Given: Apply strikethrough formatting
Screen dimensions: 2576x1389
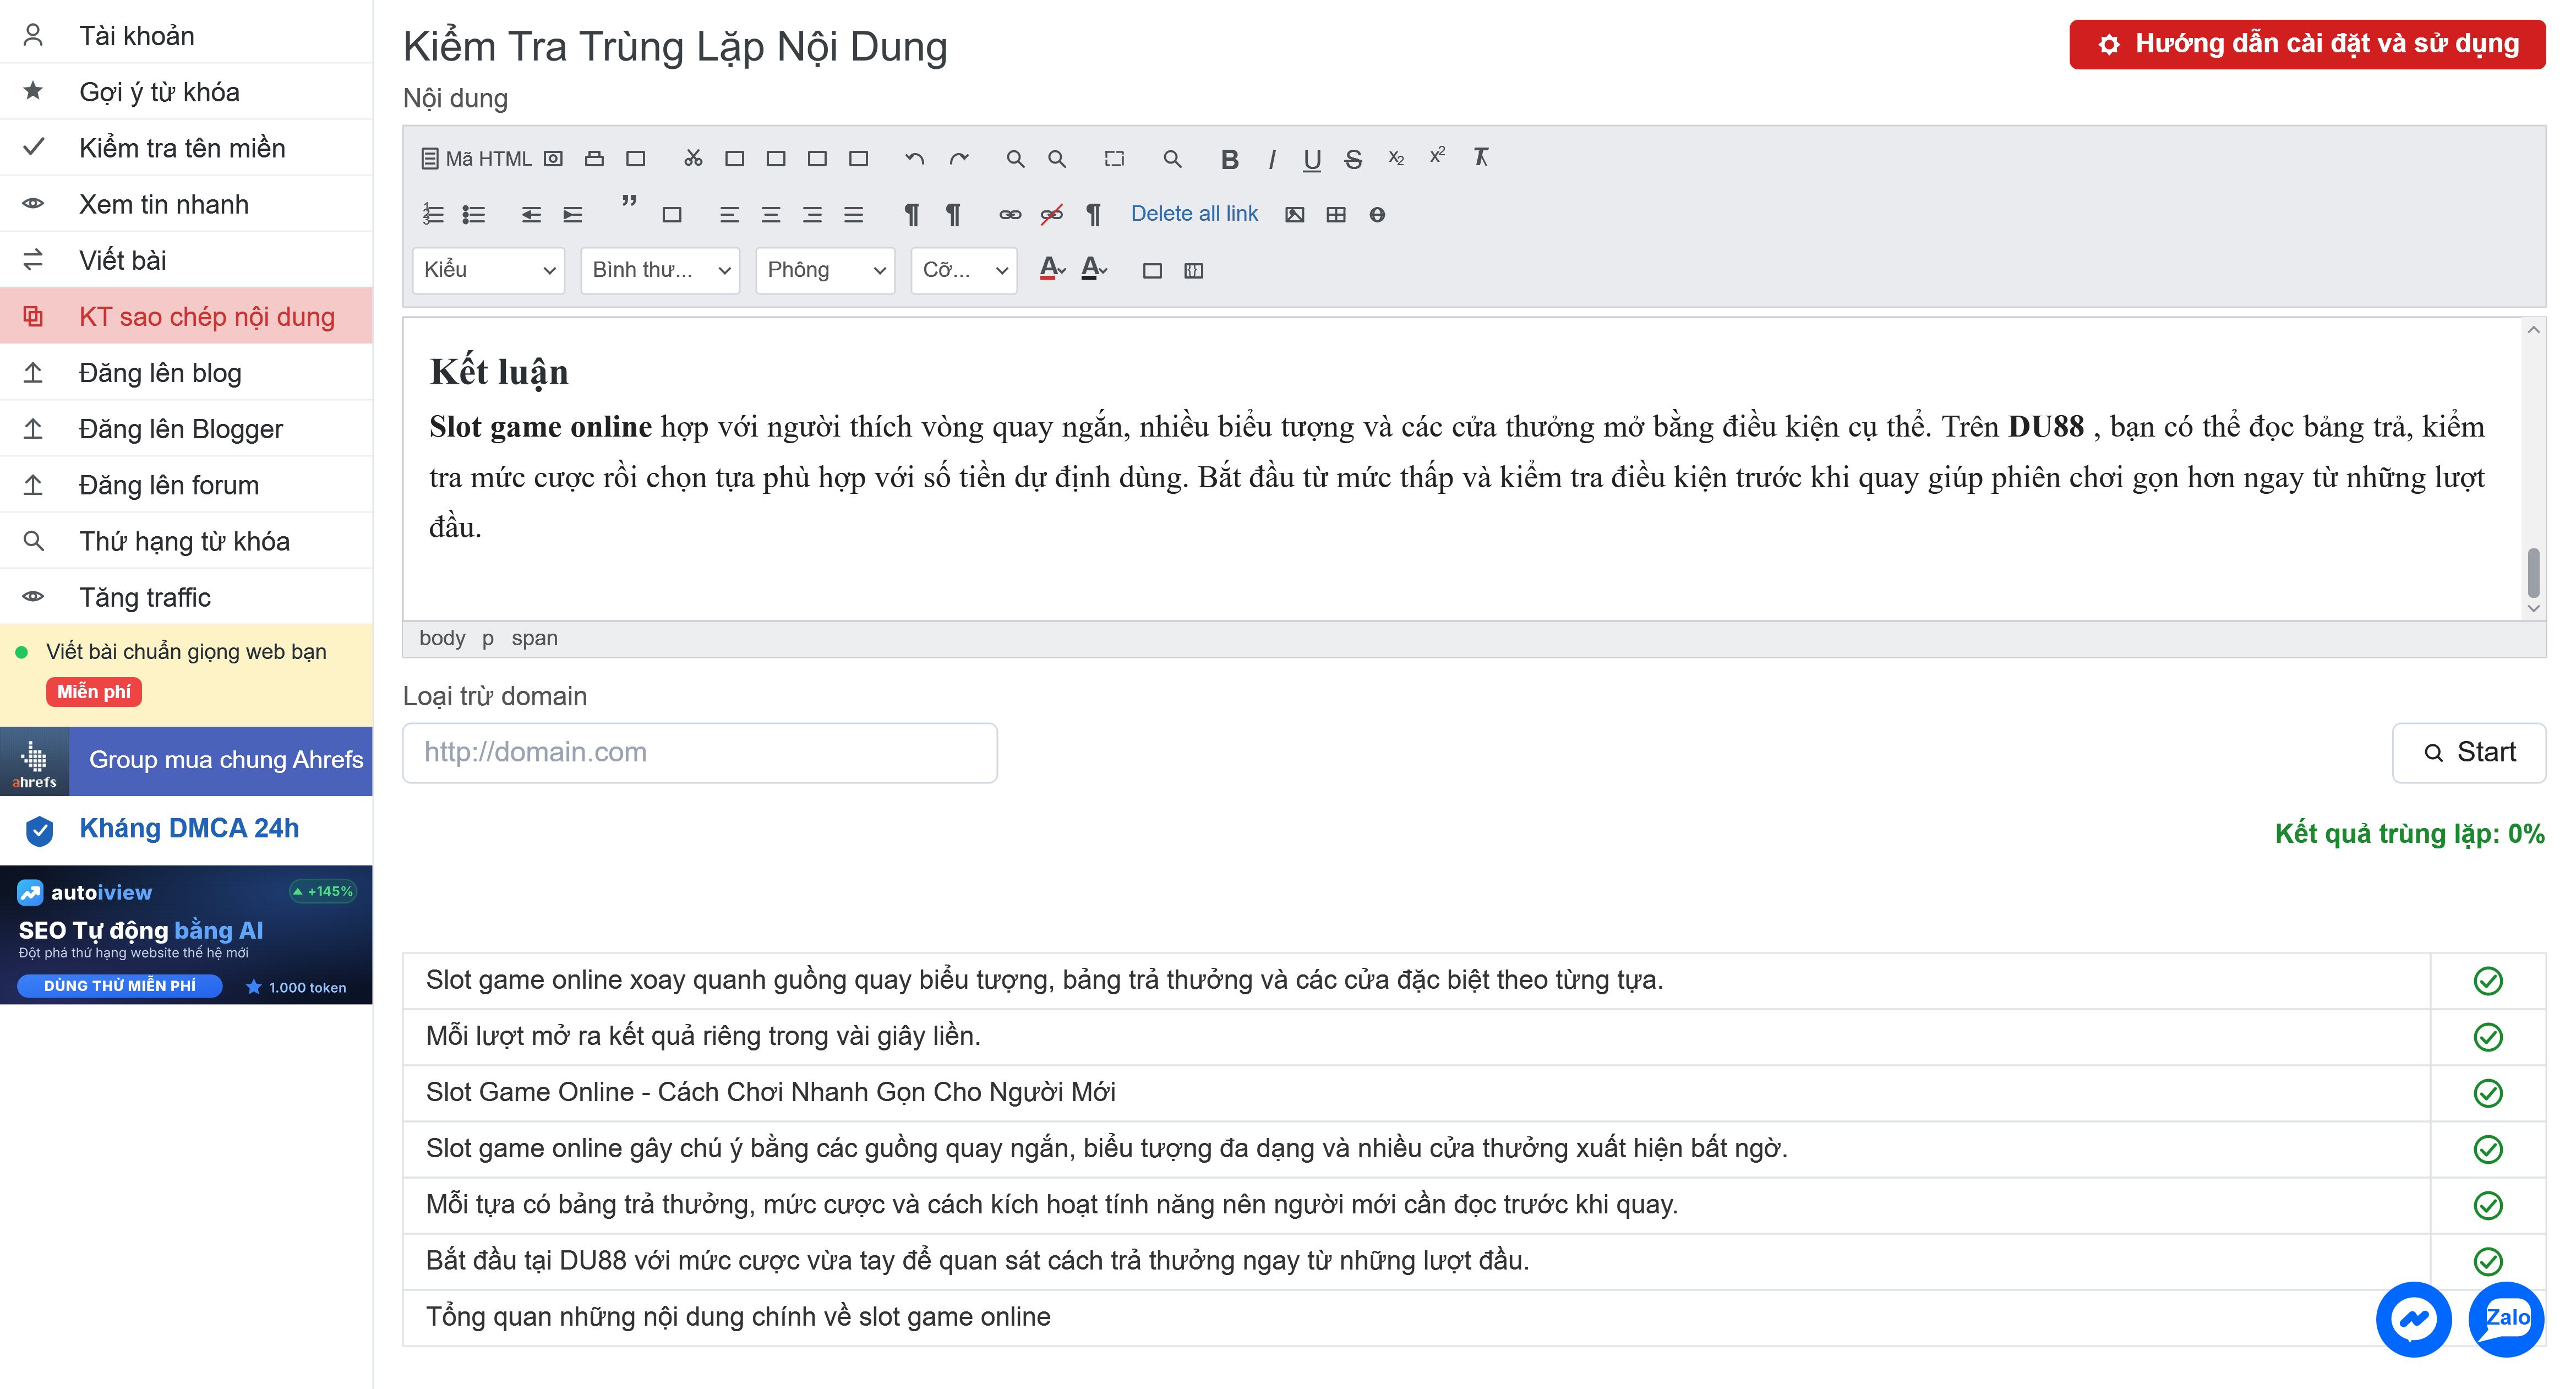Looking at the screenshot, I should 1353,159.
